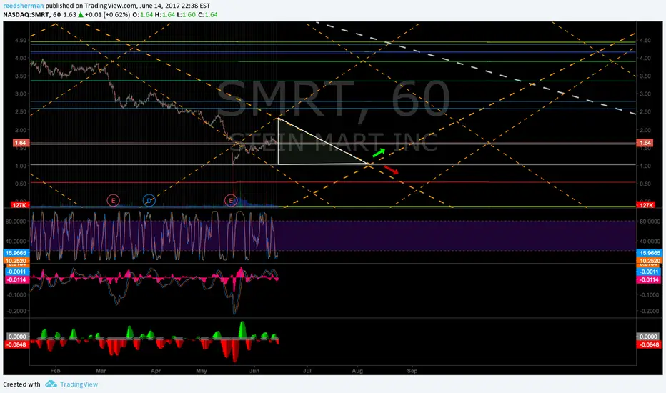666x393 pixels.
Task: Click the Mar label on the time axis
Action: (101, 370)
